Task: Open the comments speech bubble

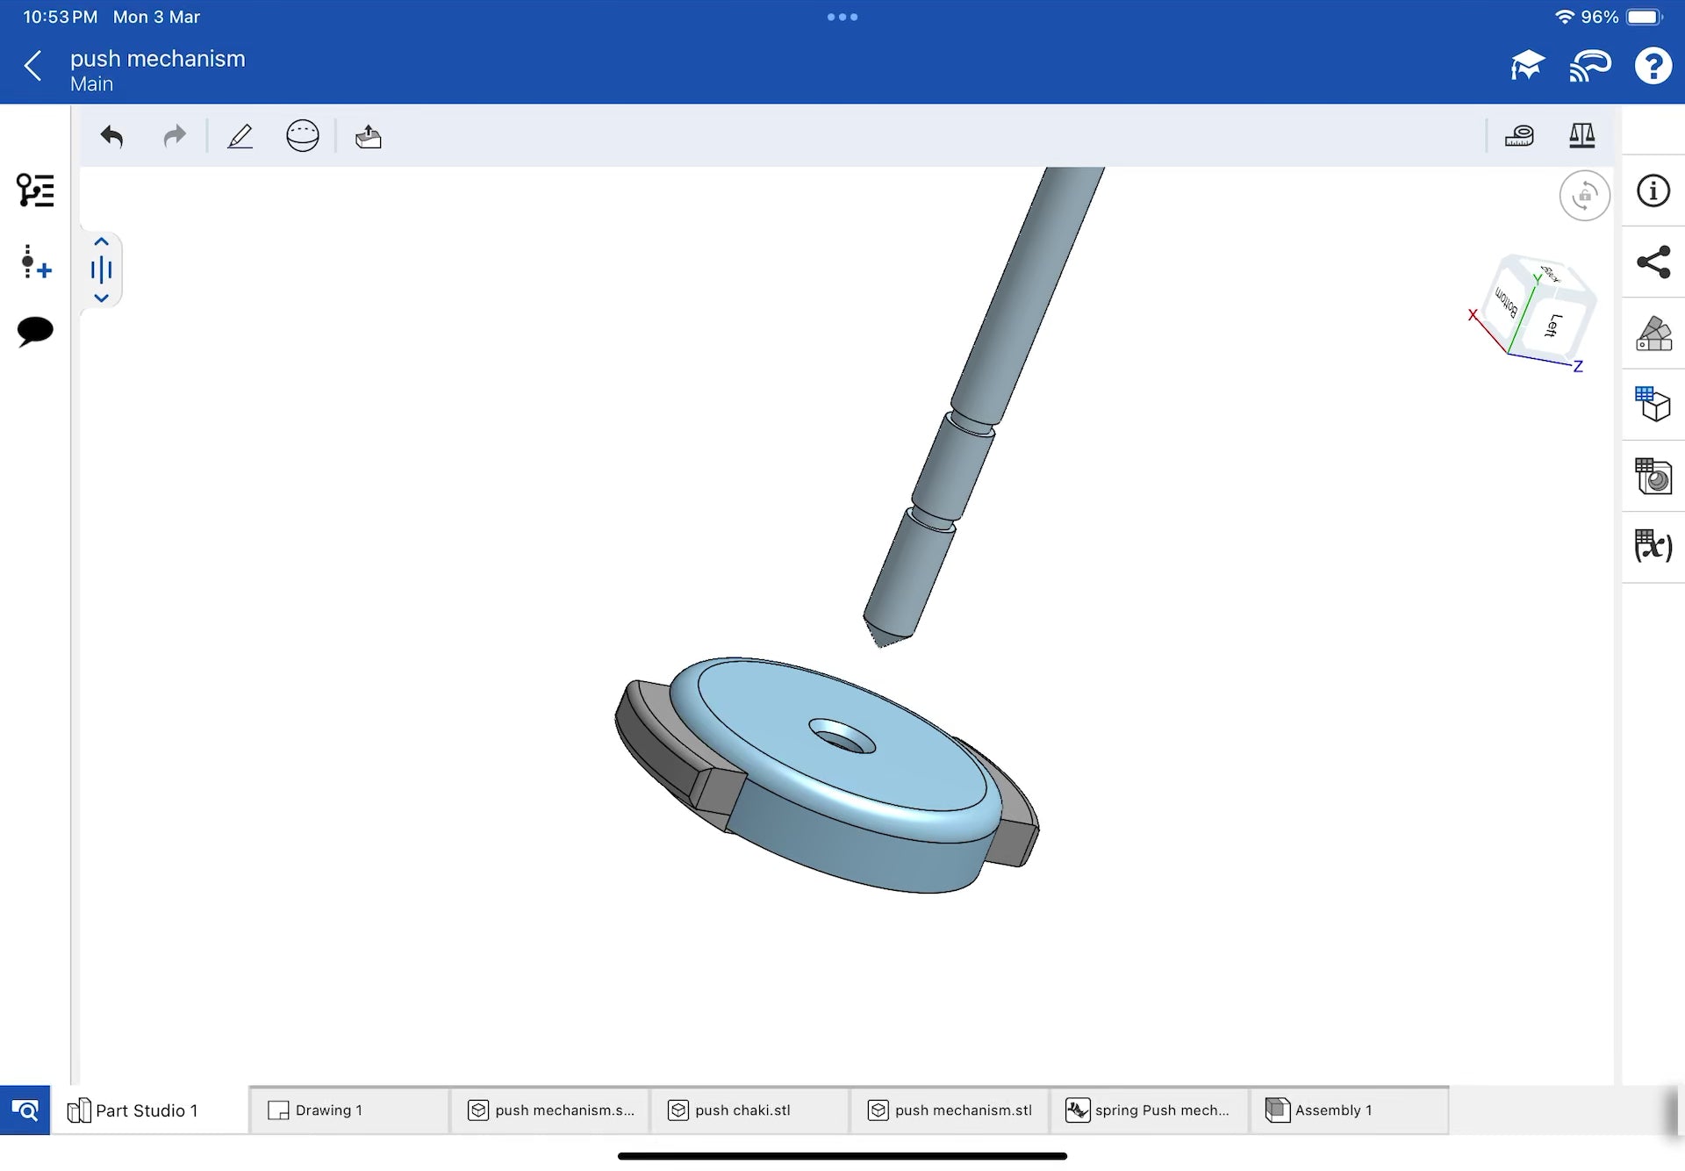Action: [35, 332]
